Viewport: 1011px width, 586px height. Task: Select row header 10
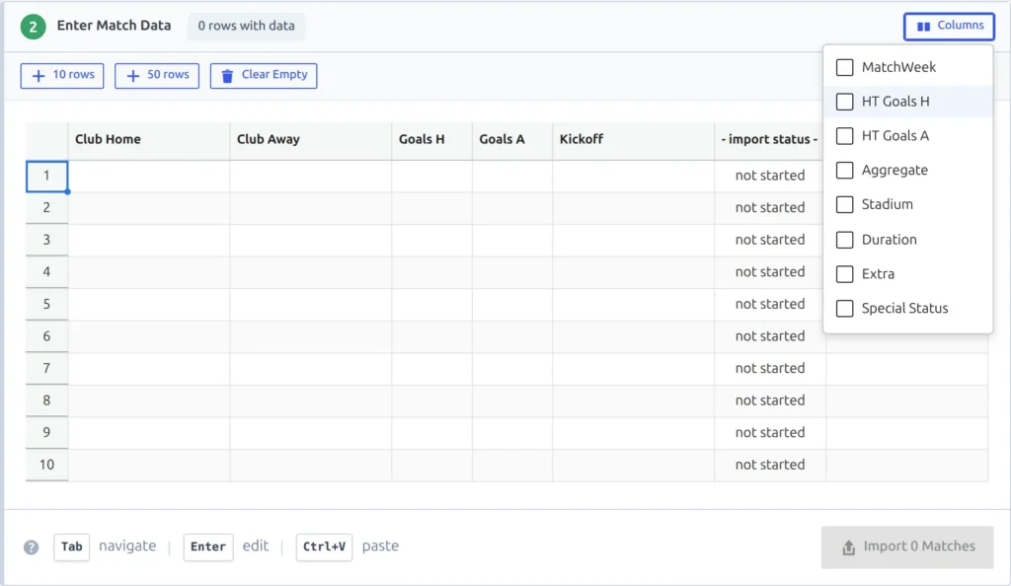coord(46,465)
